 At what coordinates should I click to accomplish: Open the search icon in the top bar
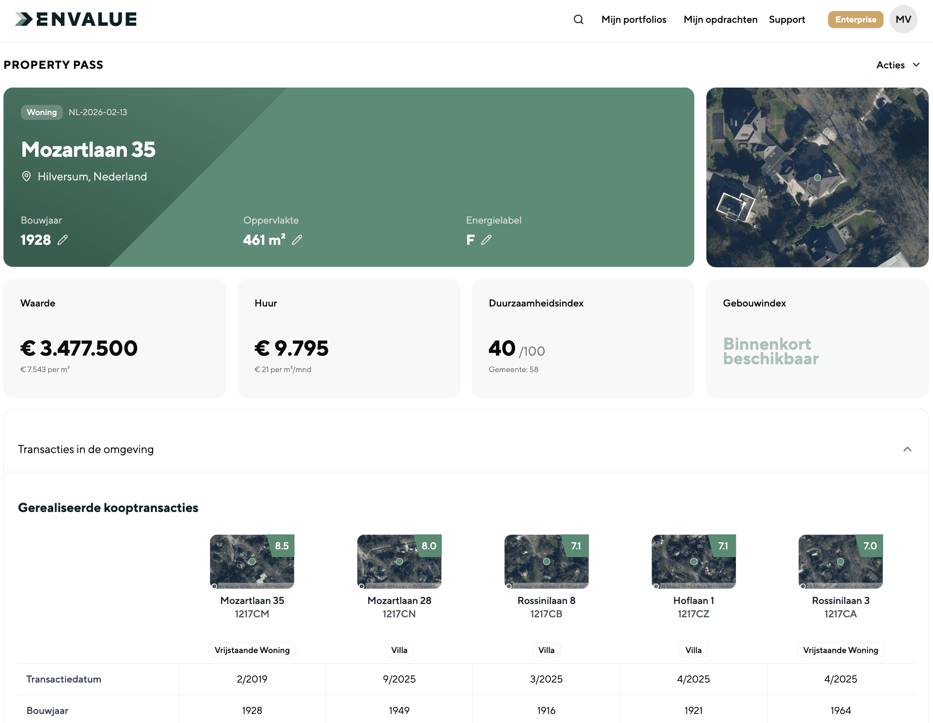578,19
